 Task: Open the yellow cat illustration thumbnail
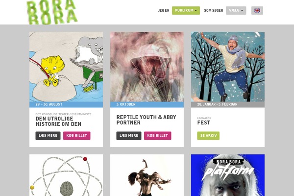(x=66, y=67)
